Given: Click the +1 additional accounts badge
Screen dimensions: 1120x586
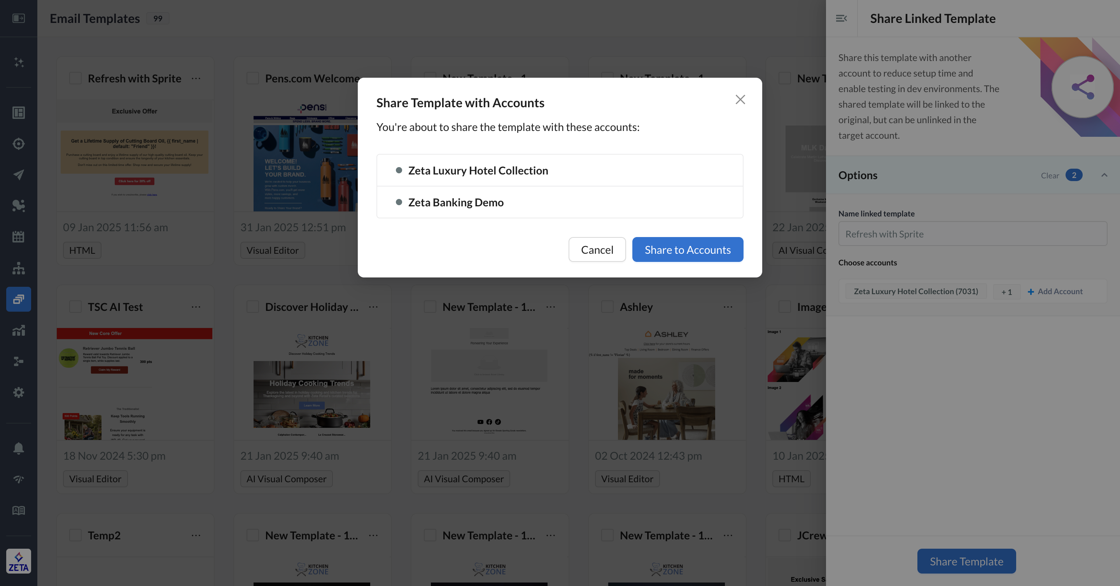Looking at the screenshot, I should 1006,292.
